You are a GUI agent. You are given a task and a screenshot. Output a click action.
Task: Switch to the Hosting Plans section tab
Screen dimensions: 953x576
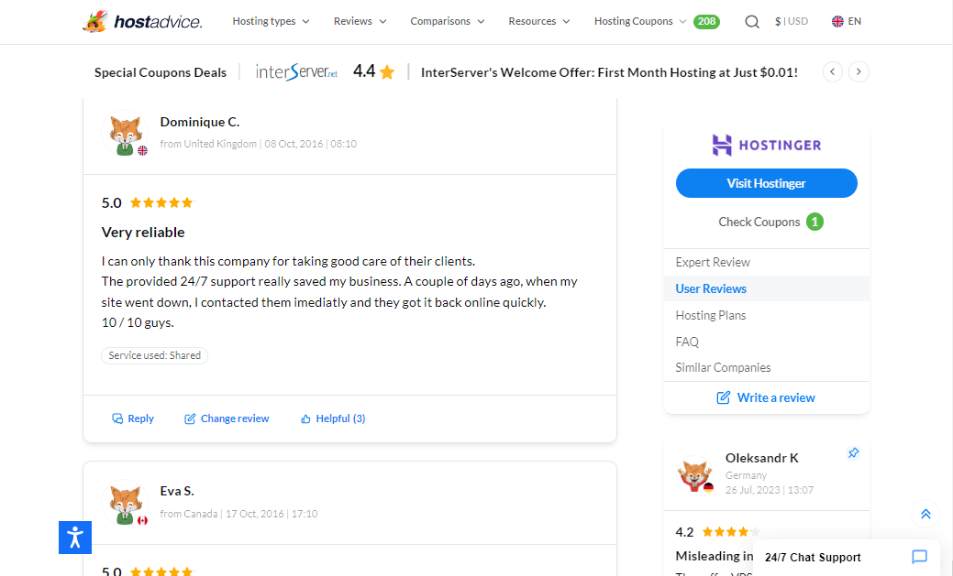(x=711, y=315)
